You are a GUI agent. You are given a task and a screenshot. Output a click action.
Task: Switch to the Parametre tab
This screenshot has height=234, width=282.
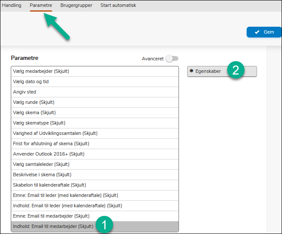tap(41, 6)
